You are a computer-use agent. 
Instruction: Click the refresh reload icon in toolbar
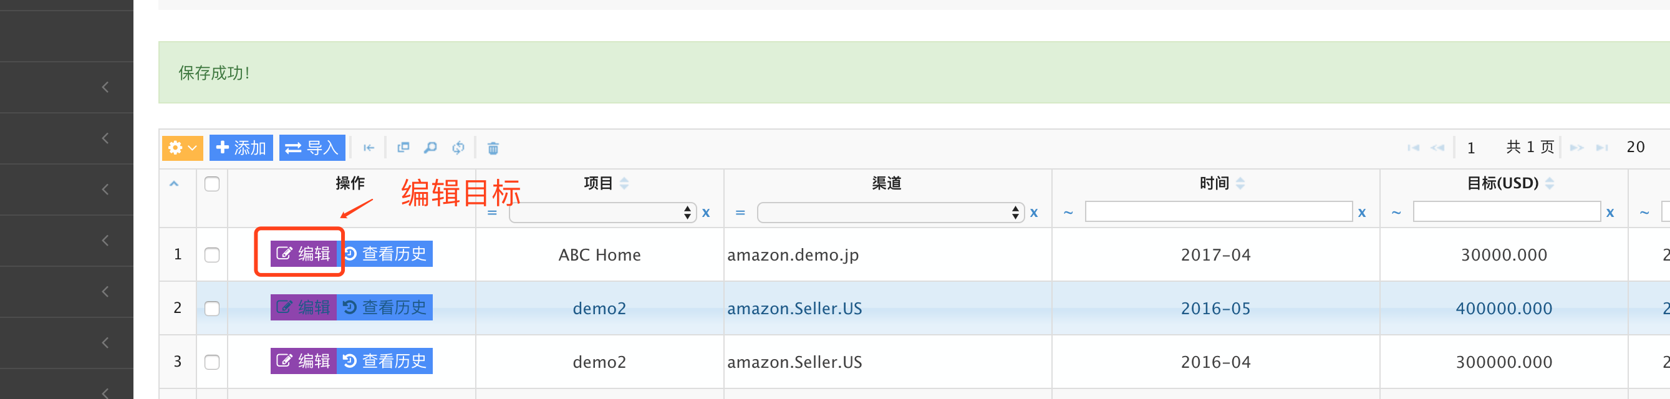[x=458, y=148]
